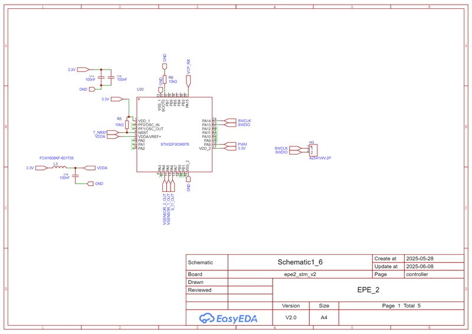Screen dimensions: 472x334
Task: Select the R5 resistor symbol
Action: pyautogui.click(x=127, y=125)
